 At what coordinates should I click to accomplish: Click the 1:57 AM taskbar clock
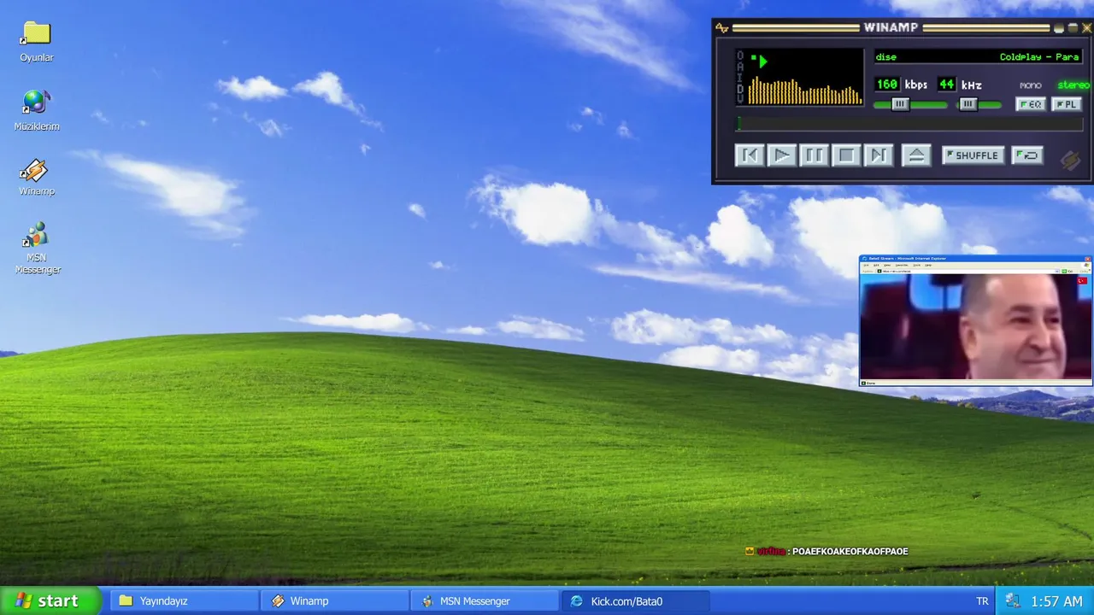[x=1056, y=601]
